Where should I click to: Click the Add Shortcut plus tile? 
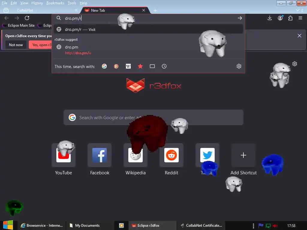[243, 155]
